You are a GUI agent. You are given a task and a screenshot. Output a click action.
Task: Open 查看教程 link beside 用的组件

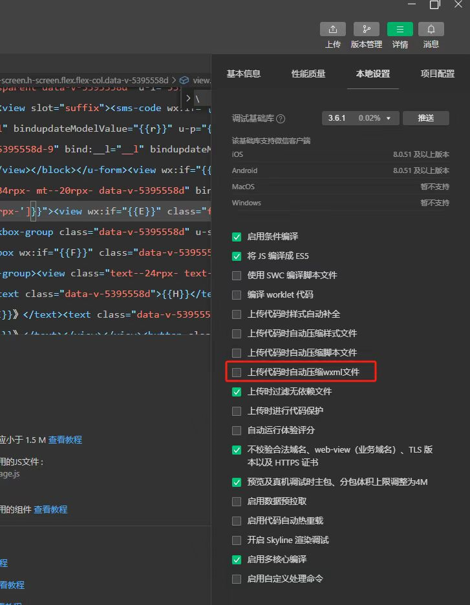click(x=50, y=509)
